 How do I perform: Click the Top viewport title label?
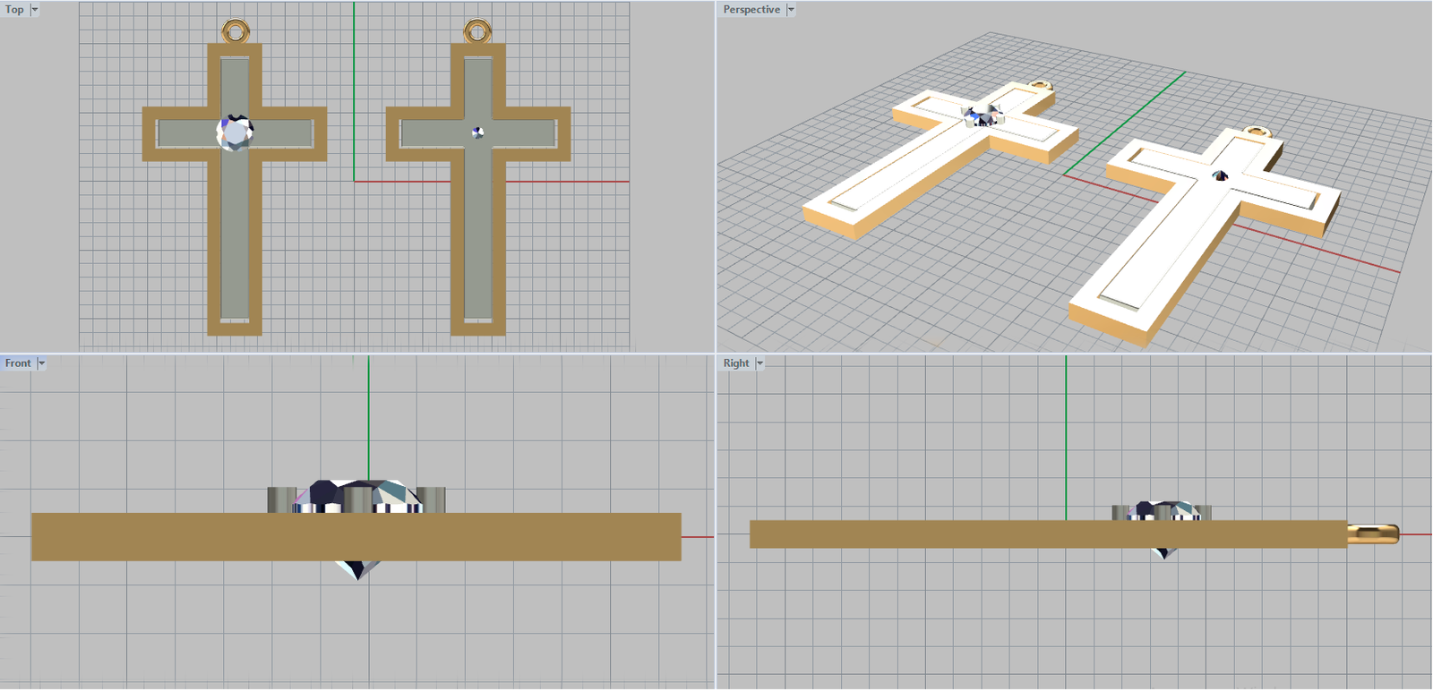(x=14, y=10)
